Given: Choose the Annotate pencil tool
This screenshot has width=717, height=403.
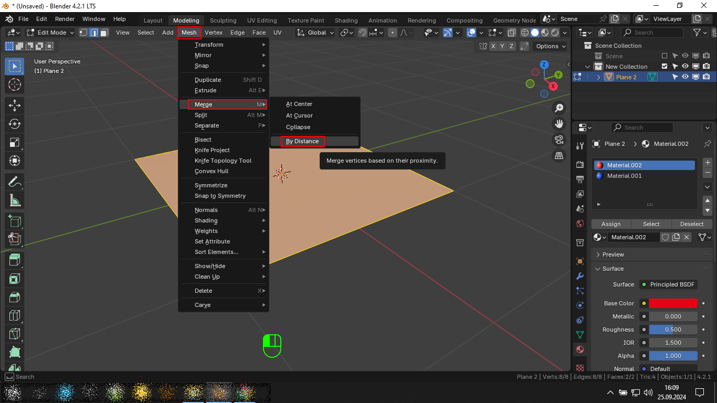Looking at the screenshot, I should 15,182.
